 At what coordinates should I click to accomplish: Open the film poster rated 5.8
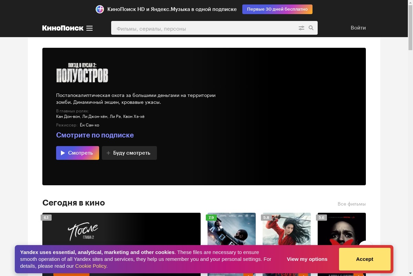[x=287, y=244]
